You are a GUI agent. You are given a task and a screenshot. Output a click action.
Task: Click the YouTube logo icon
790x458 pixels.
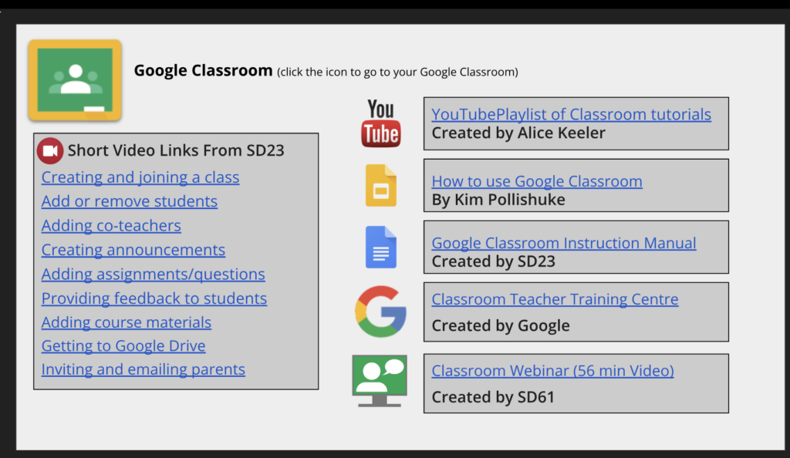click(x=380, y=123)
